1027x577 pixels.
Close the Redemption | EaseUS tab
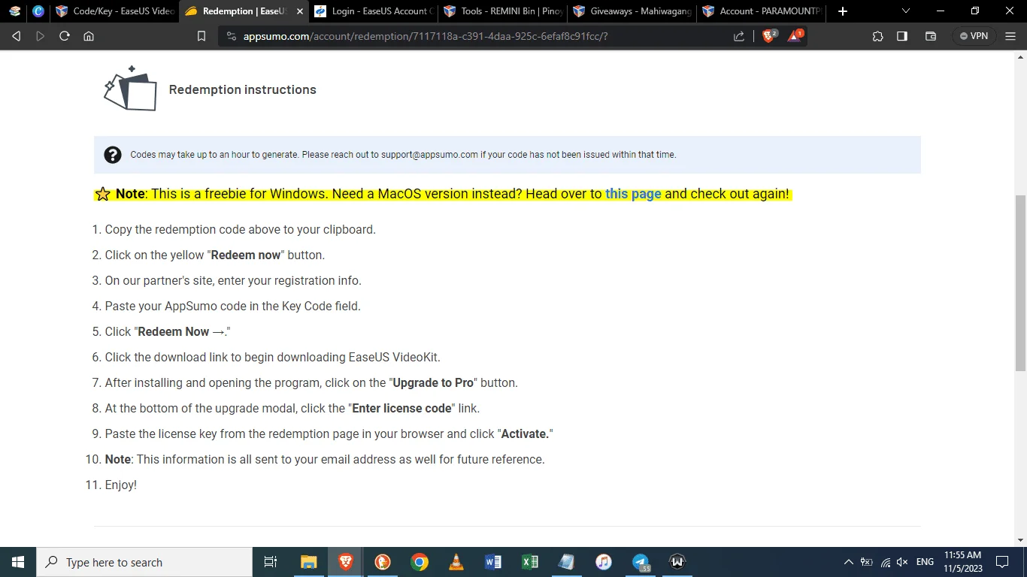coord(300,11)
